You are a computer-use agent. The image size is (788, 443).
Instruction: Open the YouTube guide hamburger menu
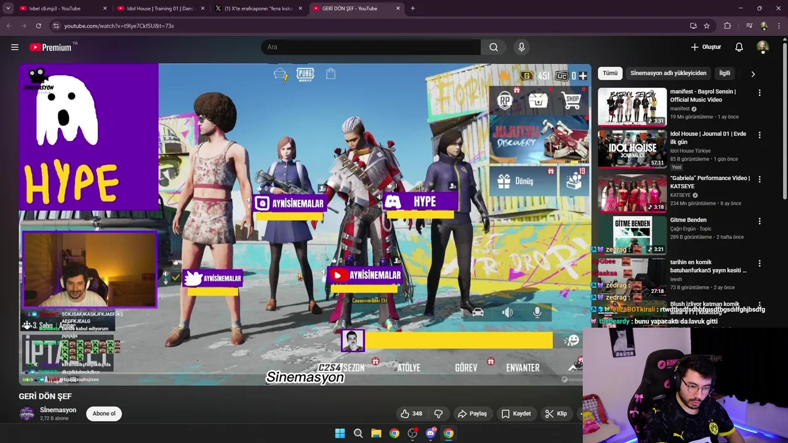point(15,47)
